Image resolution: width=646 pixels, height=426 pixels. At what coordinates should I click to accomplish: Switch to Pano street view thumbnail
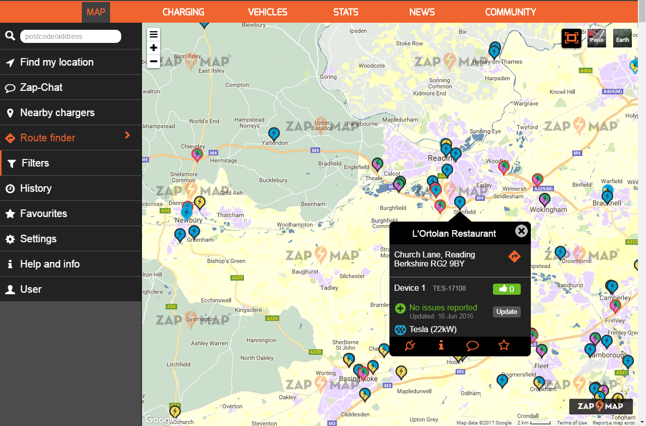597,38
